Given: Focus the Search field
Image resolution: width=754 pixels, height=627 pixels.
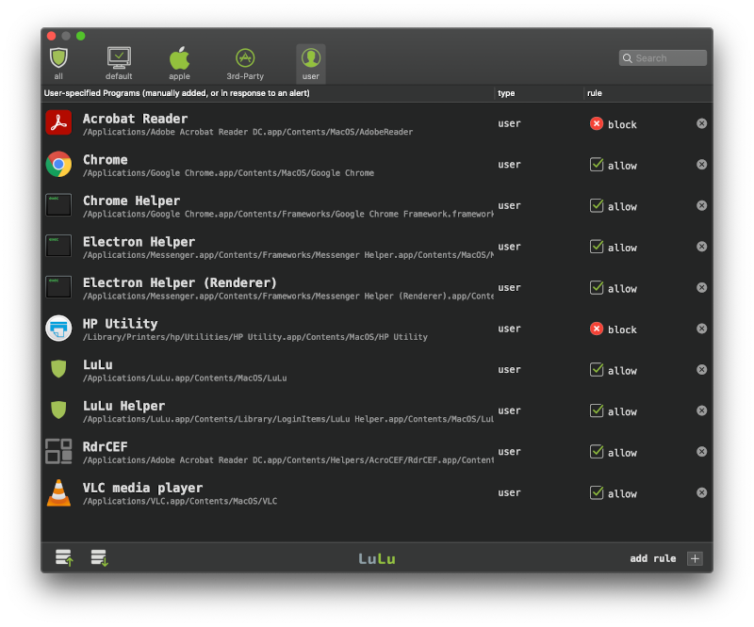Looking at the screenshot, I should point(663,58).
